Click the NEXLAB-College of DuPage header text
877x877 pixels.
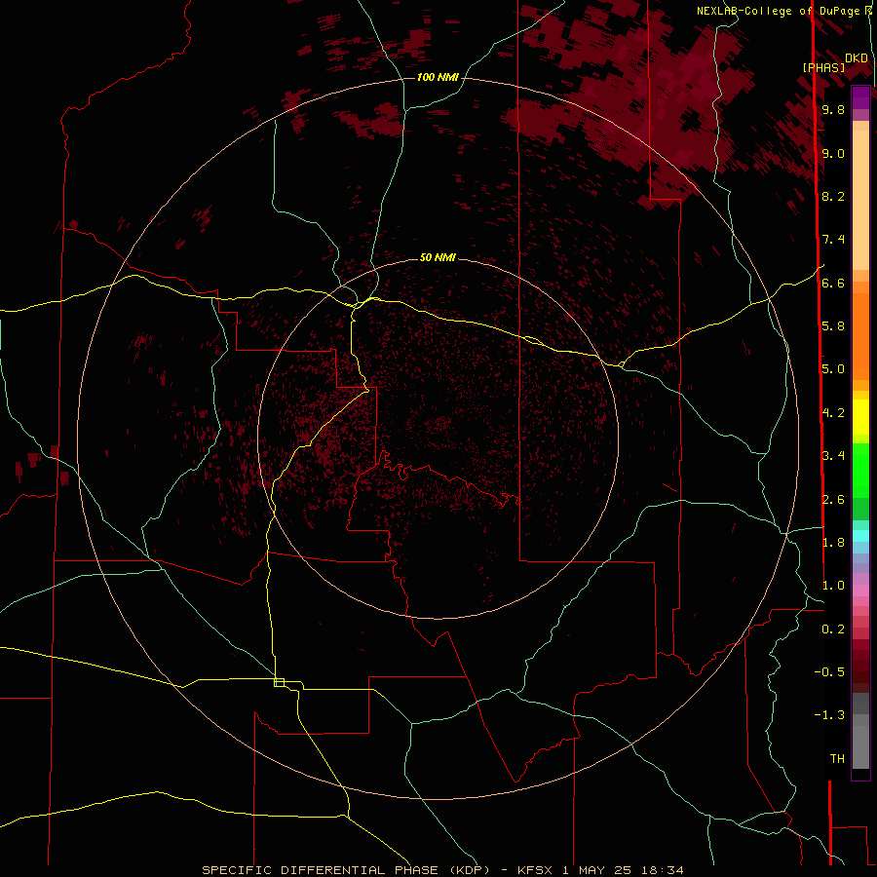[778, 11]
